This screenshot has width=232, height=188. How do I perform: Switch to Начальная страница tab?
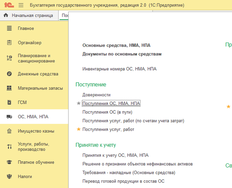(x=29, y=15)
